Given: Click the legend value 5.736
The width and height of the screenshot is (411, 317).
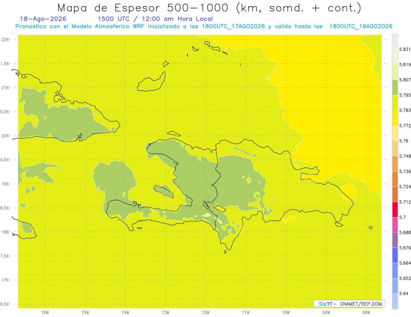Looking at the screenshot, I should tap(405, 171).
